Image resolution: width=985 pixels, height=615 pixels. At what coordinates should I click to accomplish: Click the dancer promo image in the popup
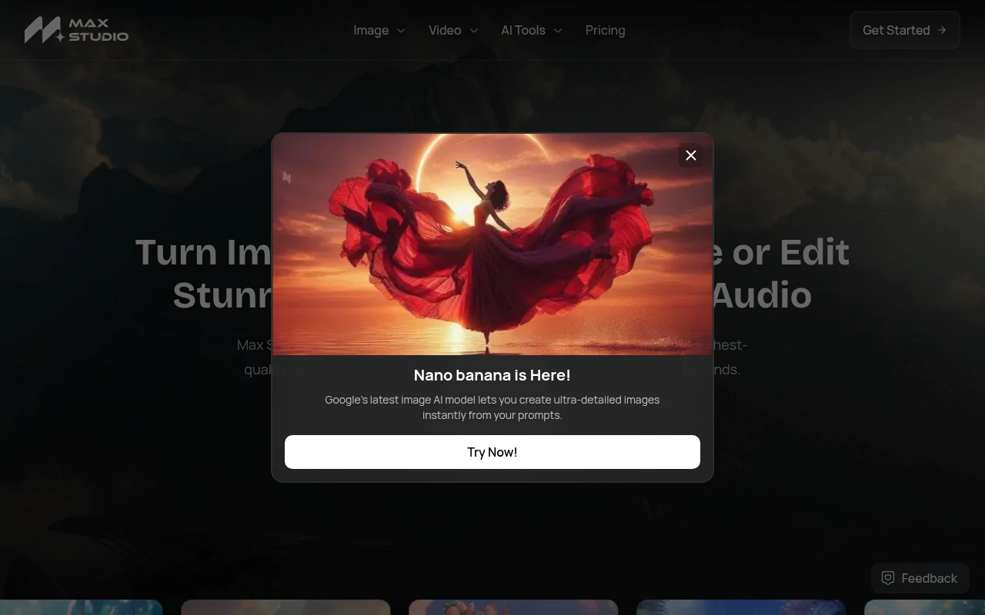[x=492, y=243]
